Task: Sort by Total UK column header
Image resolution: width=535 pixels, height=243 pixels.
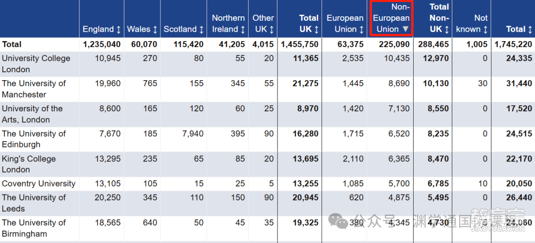Action: coord(309,24)
